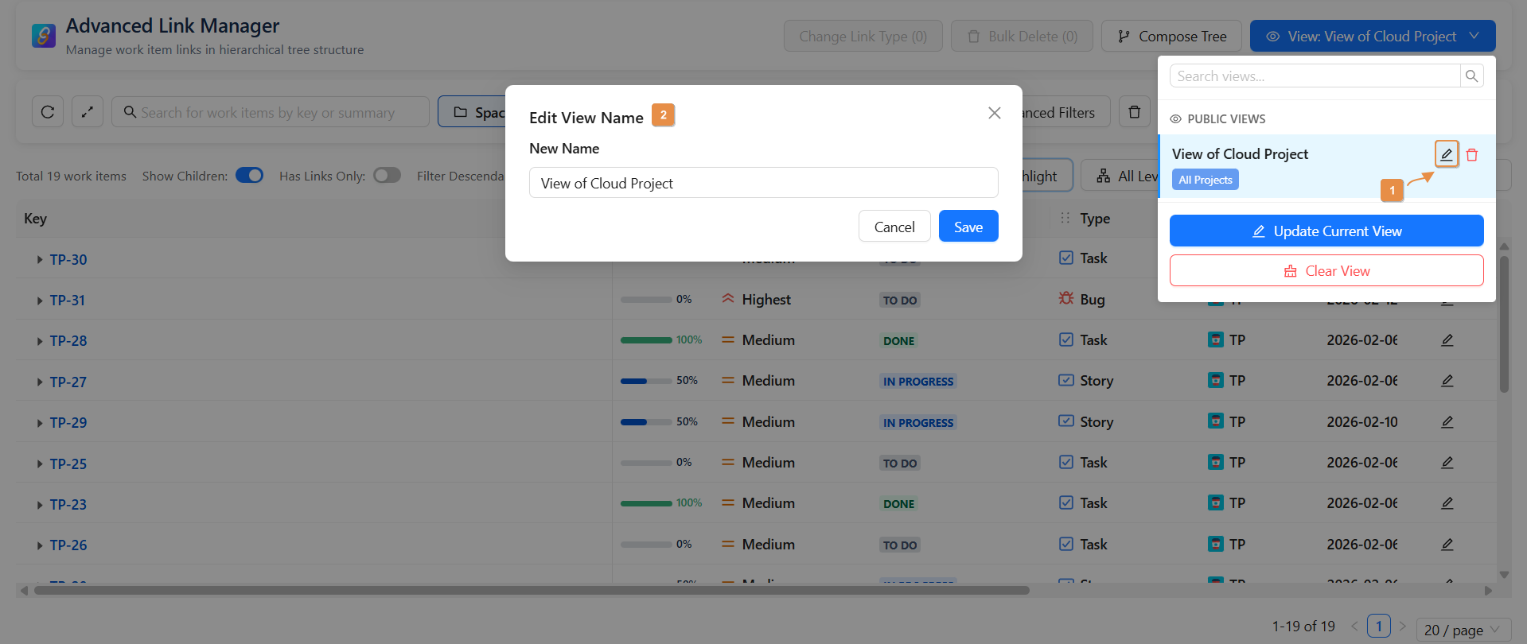The width and height of the screenshot is (1527, 644).
Task: Click the Cancel button in dialog
Action: [x=894, y=227]
